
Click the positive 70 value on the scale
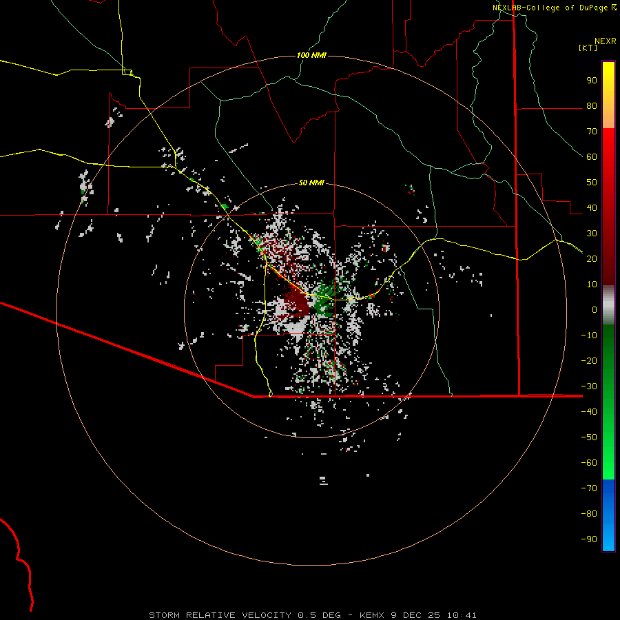click(x=592, y=132)
